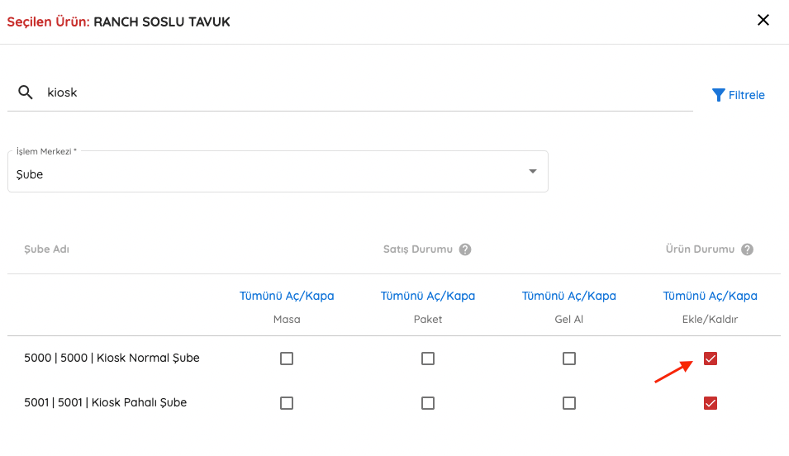
Task: Toggle all via Tümünü Aç/Kapa above Ekle/Kaldır
Action: (710, 296)
